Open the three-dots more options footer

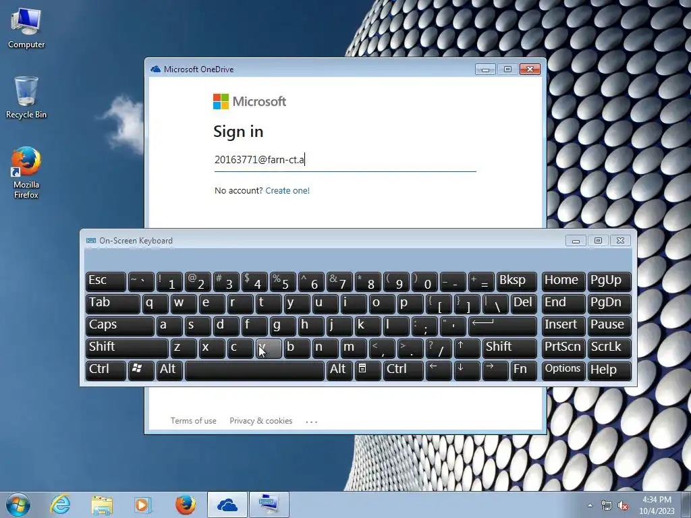[x=312, y=422]
